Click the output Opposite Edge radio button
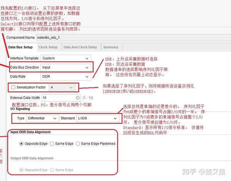Image resolution: width=231 pixels, height=181 pixels. pyautogui.click(x=21, y=170)
